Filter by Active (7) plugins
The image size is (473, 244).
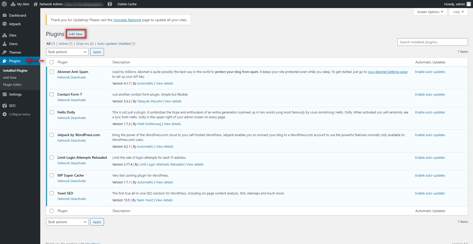[65, 44]
